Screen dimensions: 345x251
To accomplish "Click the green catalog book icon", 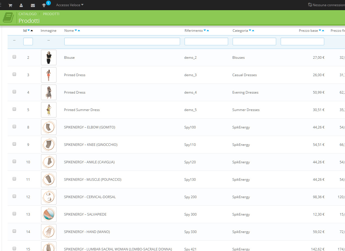I will [x=8, y=17].
